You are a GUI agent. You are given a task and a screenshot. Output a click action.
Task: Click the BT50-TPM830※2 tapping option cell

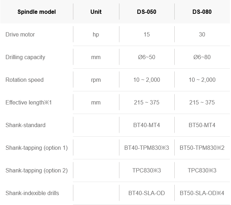click(202, 148)
